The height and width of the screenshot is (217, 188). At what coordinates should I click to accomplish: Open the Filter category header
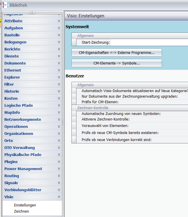click(32, 84)
